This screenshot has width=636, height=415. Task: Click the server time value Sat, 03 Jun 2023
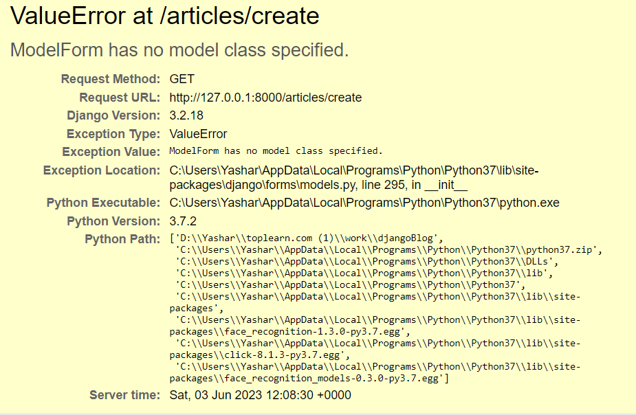(x=260, y=395)
